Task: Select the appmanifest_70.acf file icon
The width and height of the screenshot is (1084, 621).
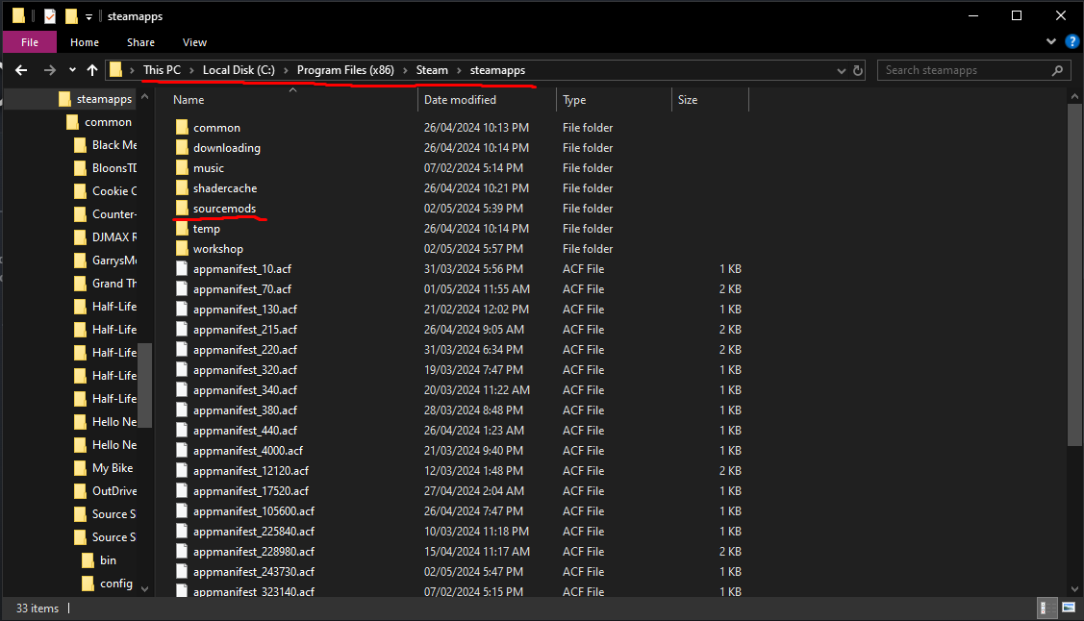Action: click(x=182, y=288)
